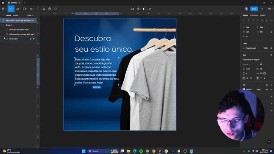
Task: Go to the Figma home screen
Action: pos(3,3)
